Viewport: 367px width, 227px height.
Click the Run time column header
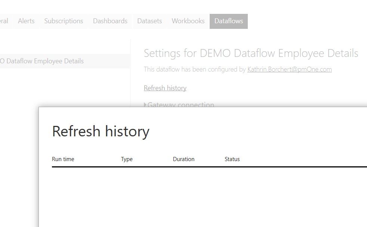click(63, 159)
